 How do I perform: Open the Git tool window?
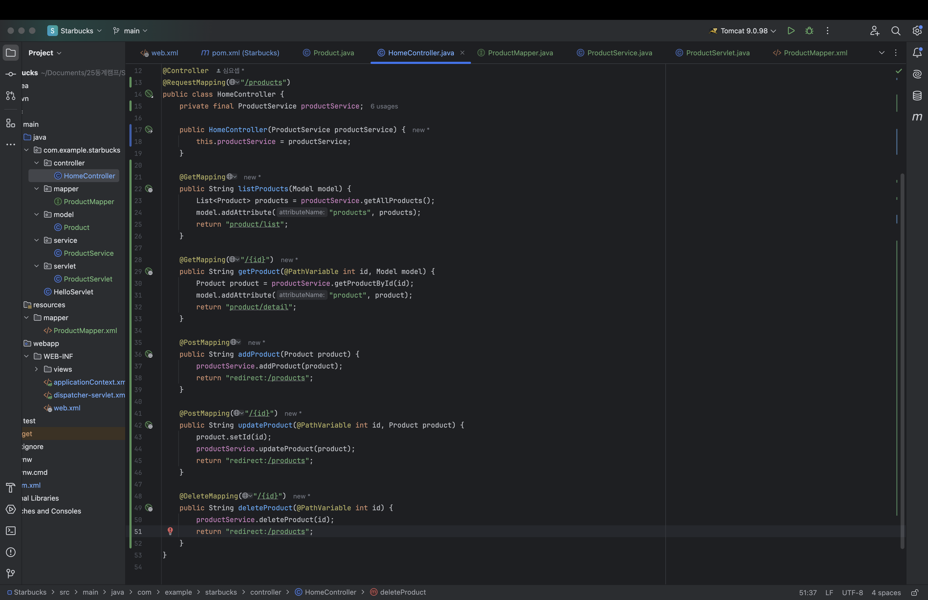click(11, 573)
